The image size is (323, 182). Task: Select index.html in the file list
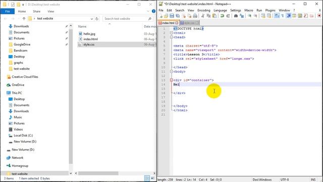(x=90, y=39)
